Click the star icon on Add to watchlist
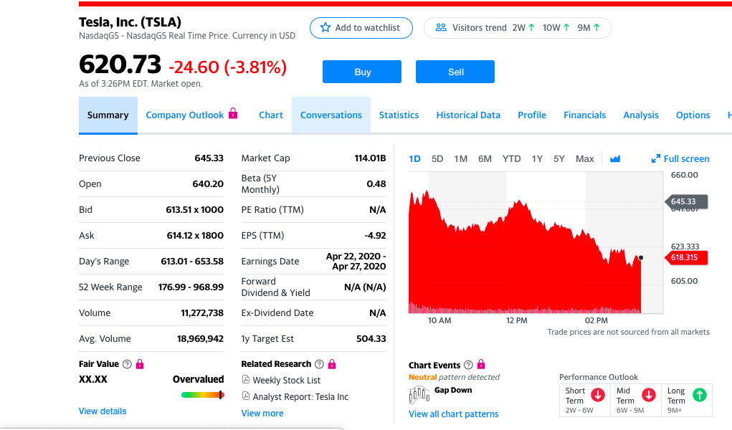This screenshot has height=430, width=732. 325,27
